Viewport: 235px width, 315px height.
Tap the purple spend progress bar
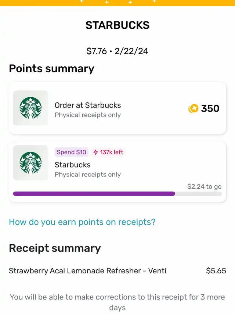(x=117, y=194)
